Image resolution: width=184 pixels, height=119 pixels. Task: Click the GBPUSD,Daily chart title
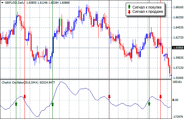(x=15, y=2)
